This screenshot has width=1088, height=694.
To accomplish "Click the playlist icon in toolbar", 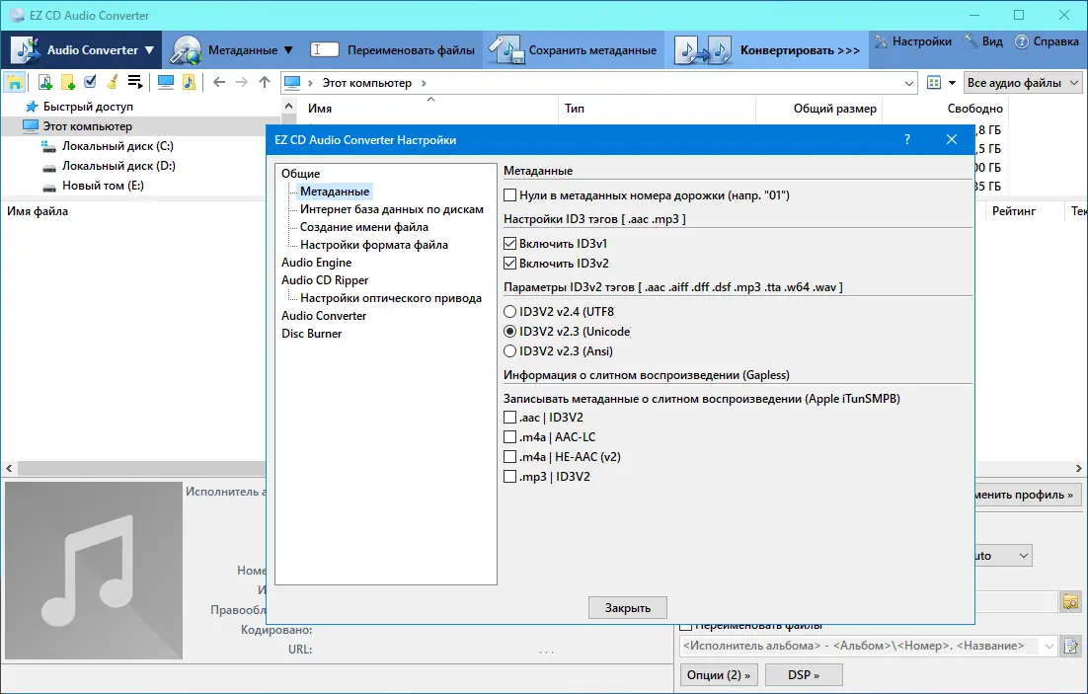I will coord(135,83).
